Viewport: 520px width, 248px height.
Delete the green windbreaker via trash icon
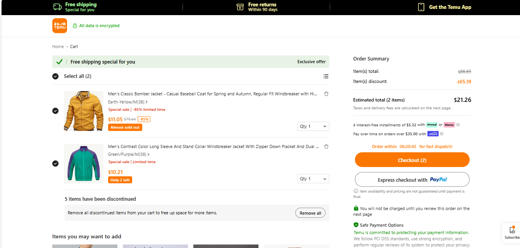click(x=326, y=146)
